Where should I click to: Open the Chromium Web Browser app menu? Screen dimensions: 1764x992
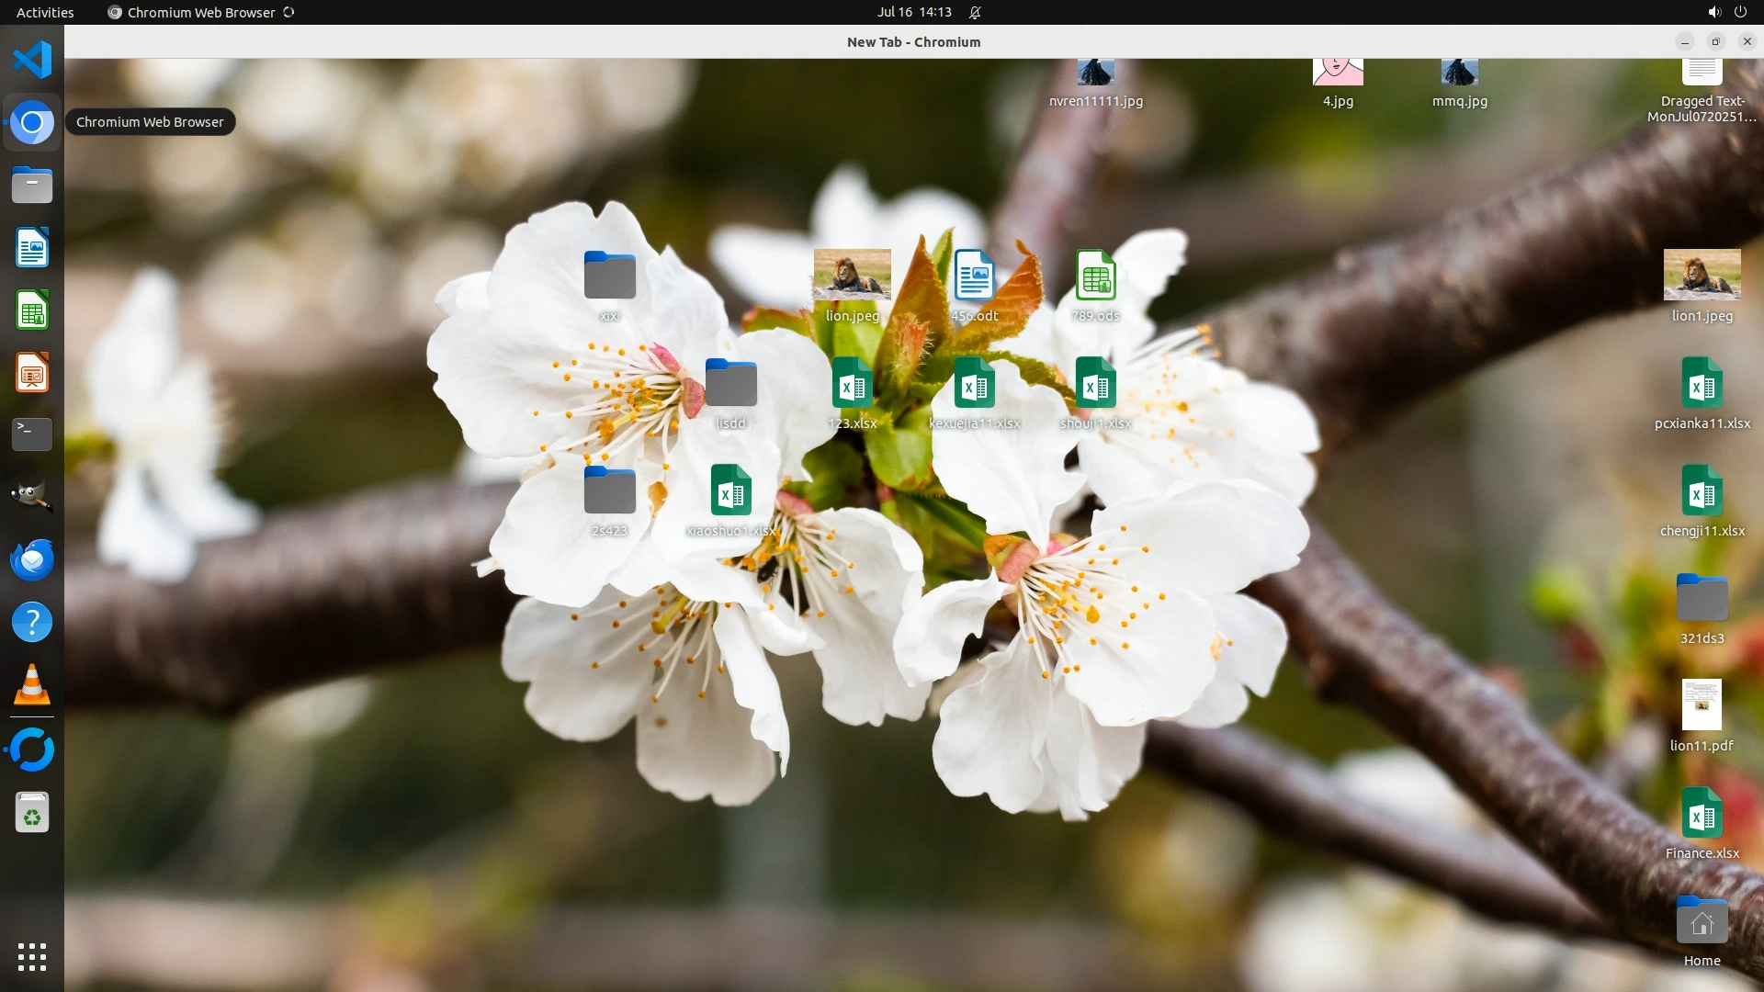(x=200, y=12)
